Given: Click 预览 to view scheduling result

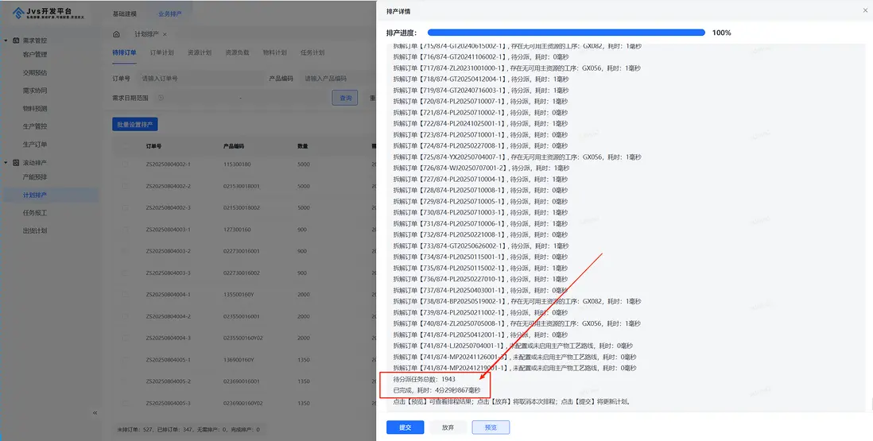Looking at the screenshot, I should point(491,427).
